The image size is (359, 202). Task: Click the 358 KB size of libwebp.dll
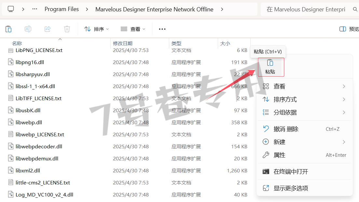(239, 122)
